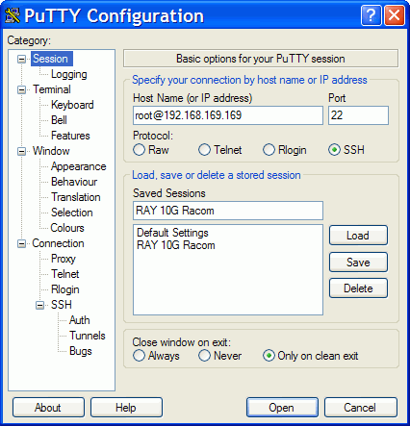Viewport: 410px width, 426px height.
Task: Open the Window category
Action: 51,151
